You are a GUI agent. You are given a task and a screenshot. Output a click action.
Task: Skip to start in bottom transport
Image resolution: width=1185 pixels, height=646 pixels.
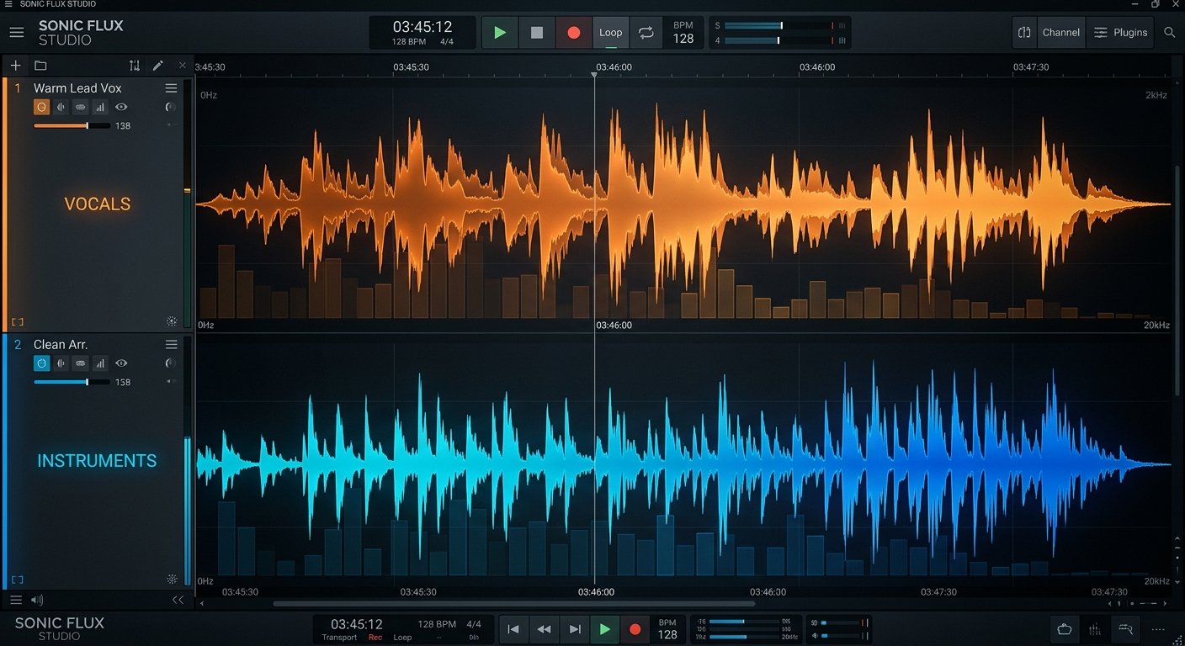pos(513,629)
